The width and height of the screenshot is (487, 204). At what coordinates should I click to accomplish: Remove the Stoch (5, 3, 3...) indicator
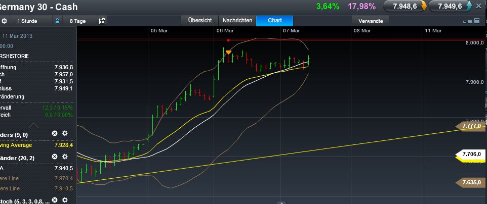(x=55, y=200)
